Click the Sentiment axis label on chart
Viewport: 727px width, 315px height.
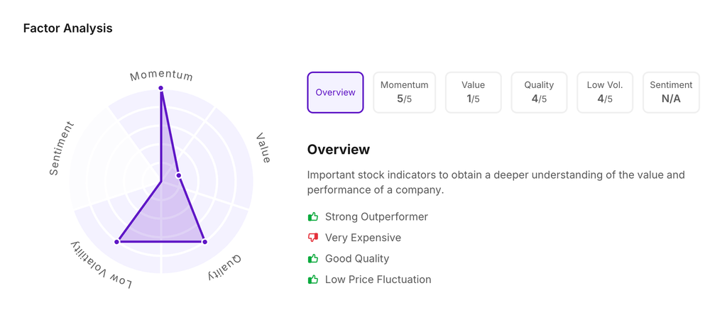point(62,149)
